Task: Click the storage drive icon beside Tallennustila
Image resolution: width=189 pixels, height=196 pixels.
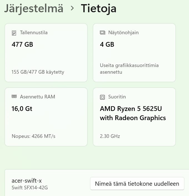Action: 14,33
